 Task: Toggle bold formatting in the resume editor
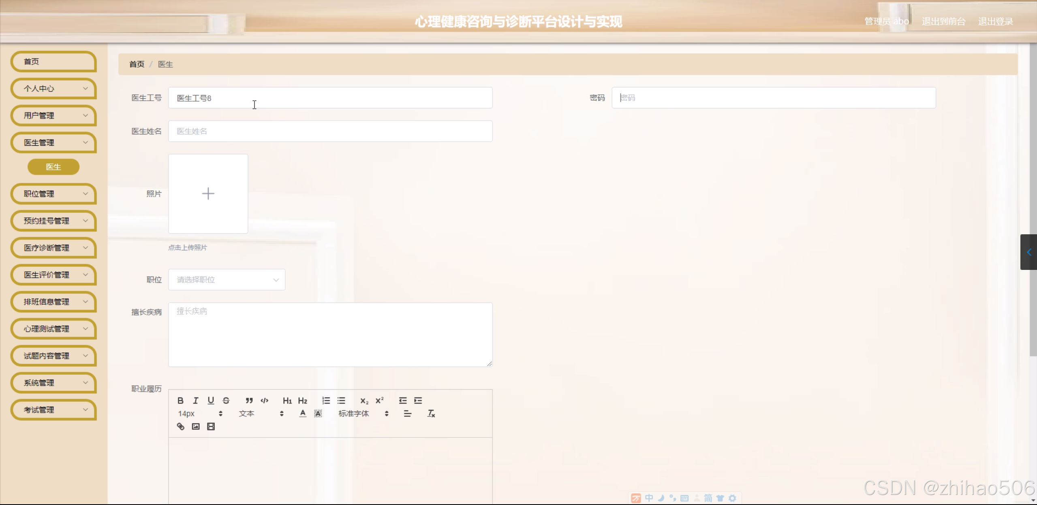click(180, 401)
